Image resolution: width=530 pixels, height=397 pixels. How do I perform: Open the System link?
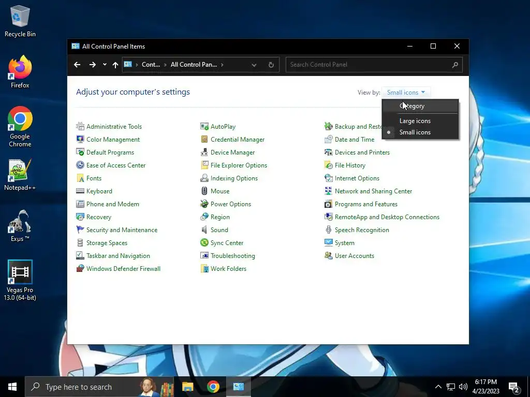344,243
